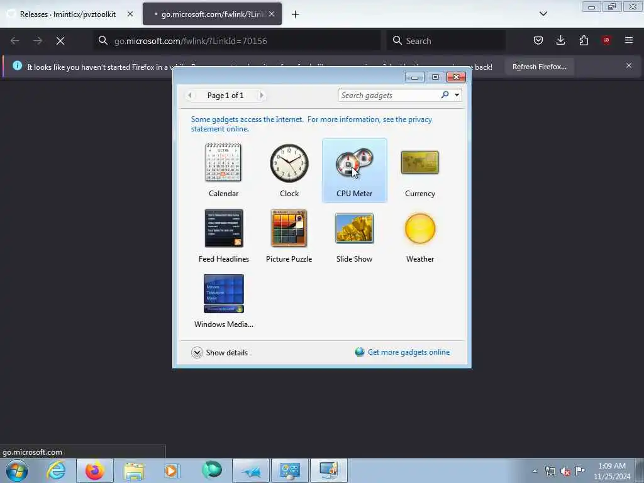Select the Calendar gadget icon
Viewport: 644px width, 483px height.
click(x=223, y=163)
